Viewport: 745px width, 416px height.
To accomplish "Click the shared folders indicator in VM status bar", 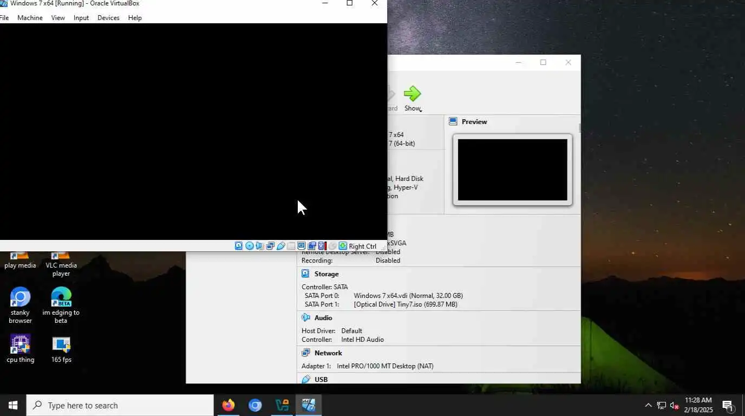I will (291, 246).
